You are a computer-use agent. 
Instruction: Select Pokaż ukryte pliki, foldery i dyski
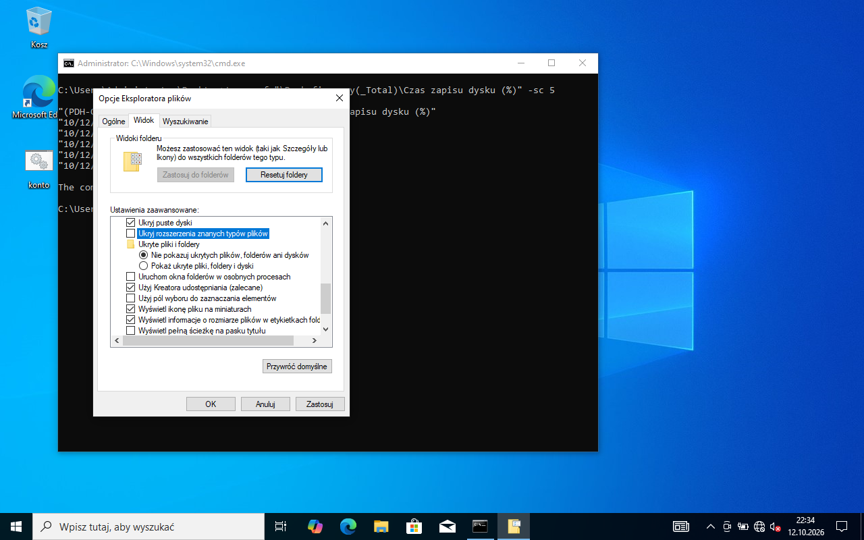click(x=143, y=266)
